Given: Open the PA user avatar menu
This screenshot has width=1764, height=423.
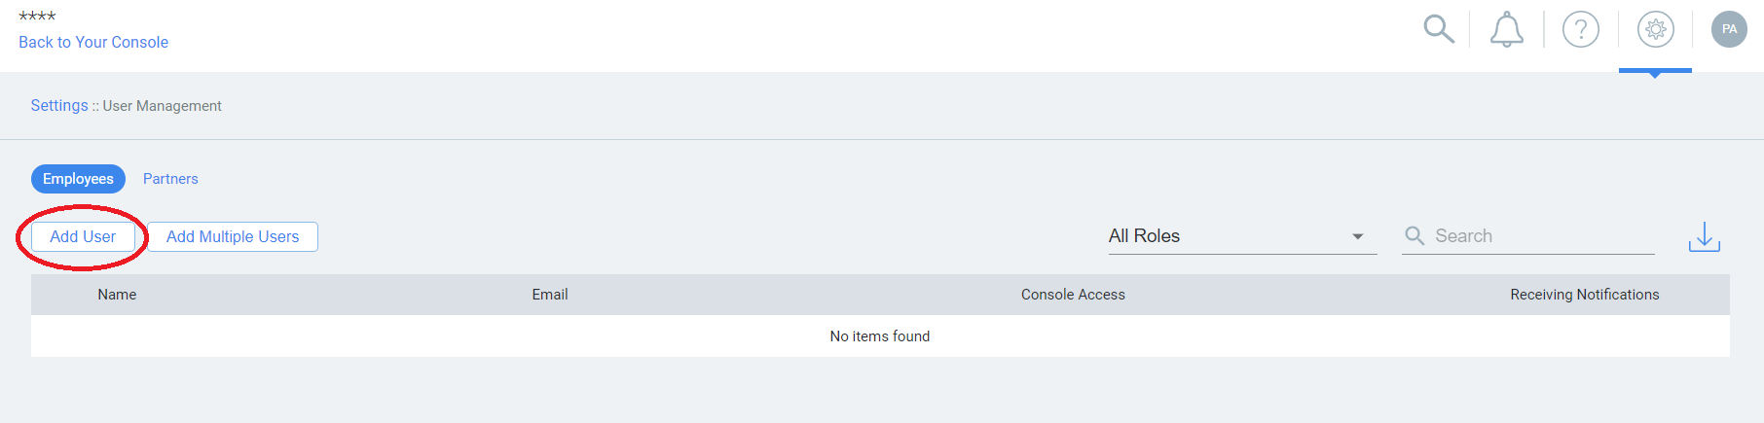Looking at the screenshot, I should pos(1729,29).
